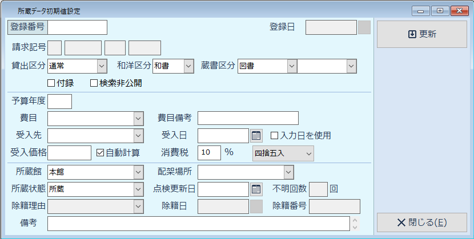Screen dimensions: 474x239
Task: Click the 予算年度 input field
Action: 60,102
